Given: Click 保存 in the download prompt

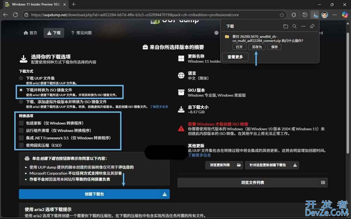Looking at the screenshot, I should [x=274, y=47].
